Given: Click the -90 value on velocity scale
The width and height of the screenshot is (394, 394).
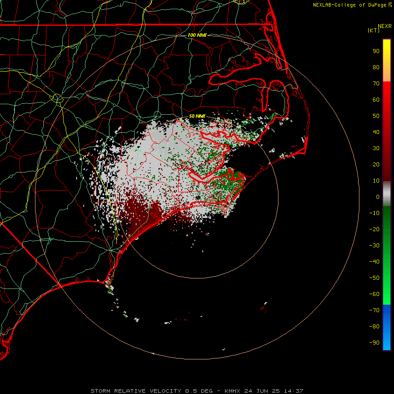Looking at the screenshot, I should 374,343.
